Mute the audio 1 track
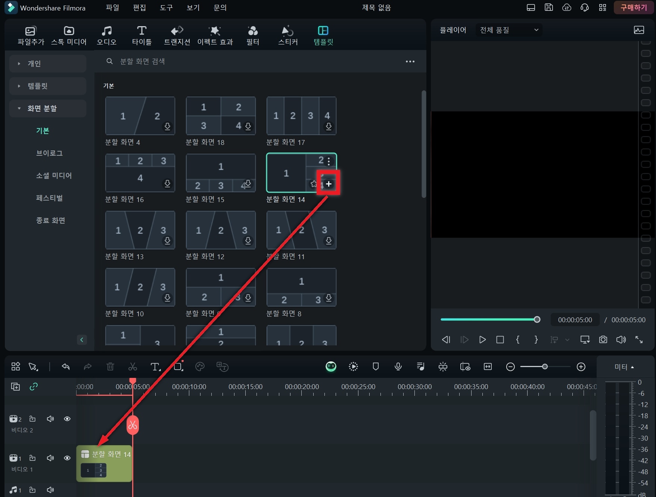The image size is (656, 497). pyautogui.click(x=50, y=490)
